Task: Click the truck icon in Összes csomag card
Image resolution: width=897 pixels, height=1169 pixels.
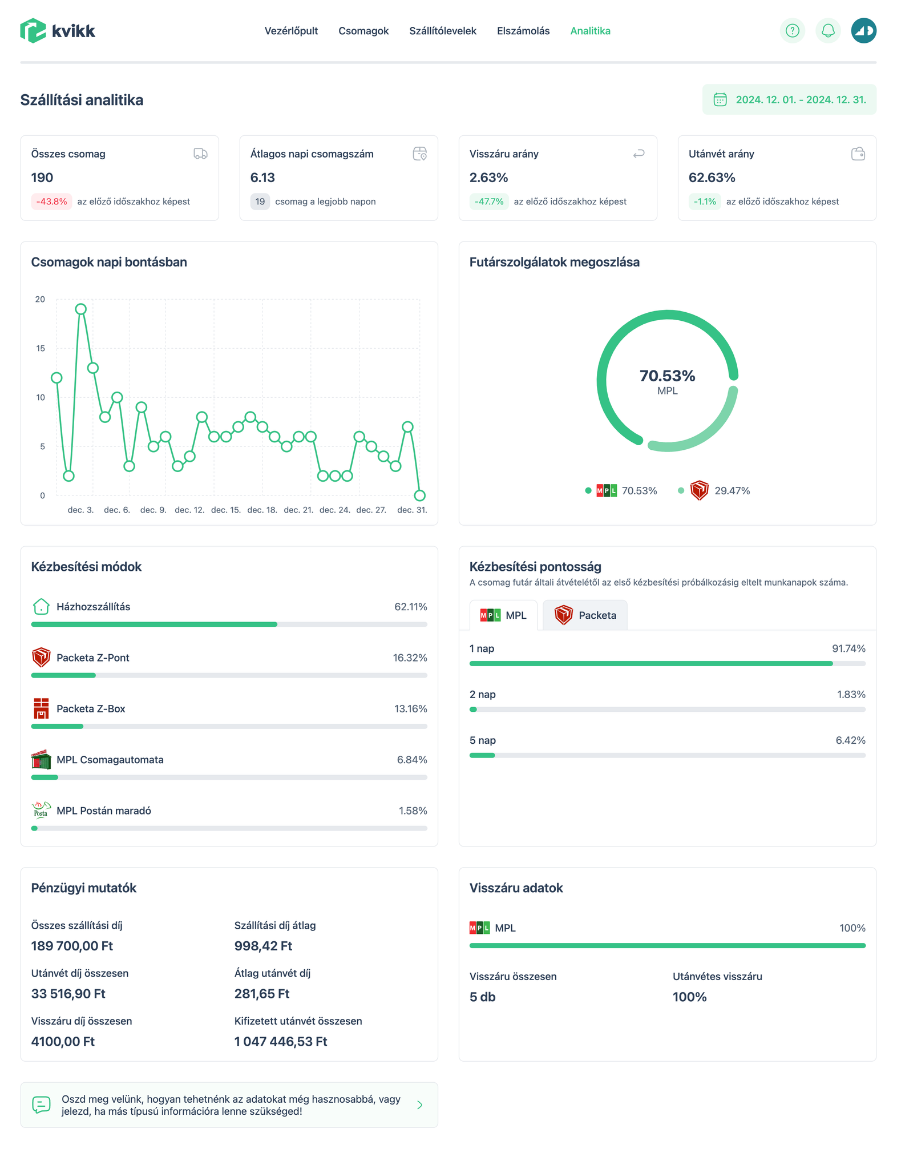Action: pos(200,154)
